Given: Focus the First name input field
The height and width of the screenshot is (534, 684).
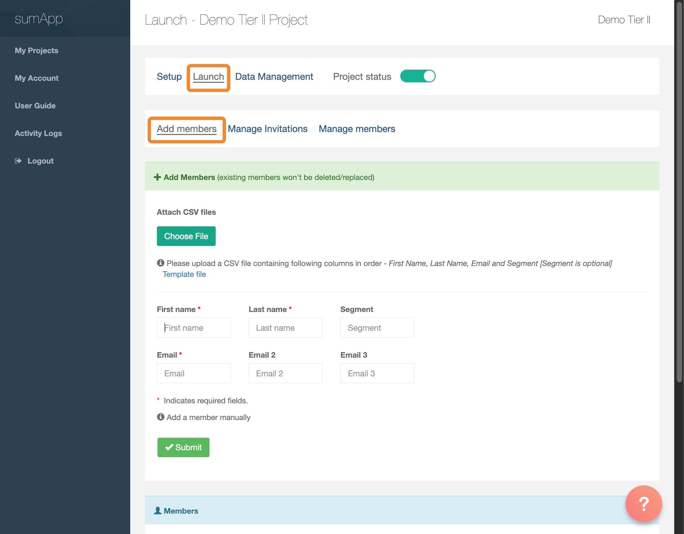Looking at the screenshot, I should pos(194,327).
